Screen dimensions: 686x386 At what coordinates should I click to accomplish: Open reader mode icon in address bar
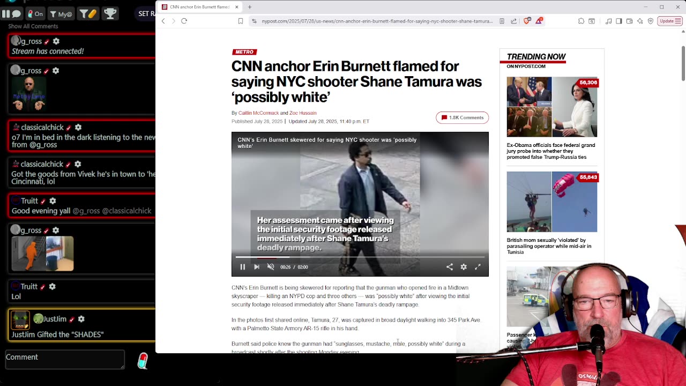click(x=502, y=21)
